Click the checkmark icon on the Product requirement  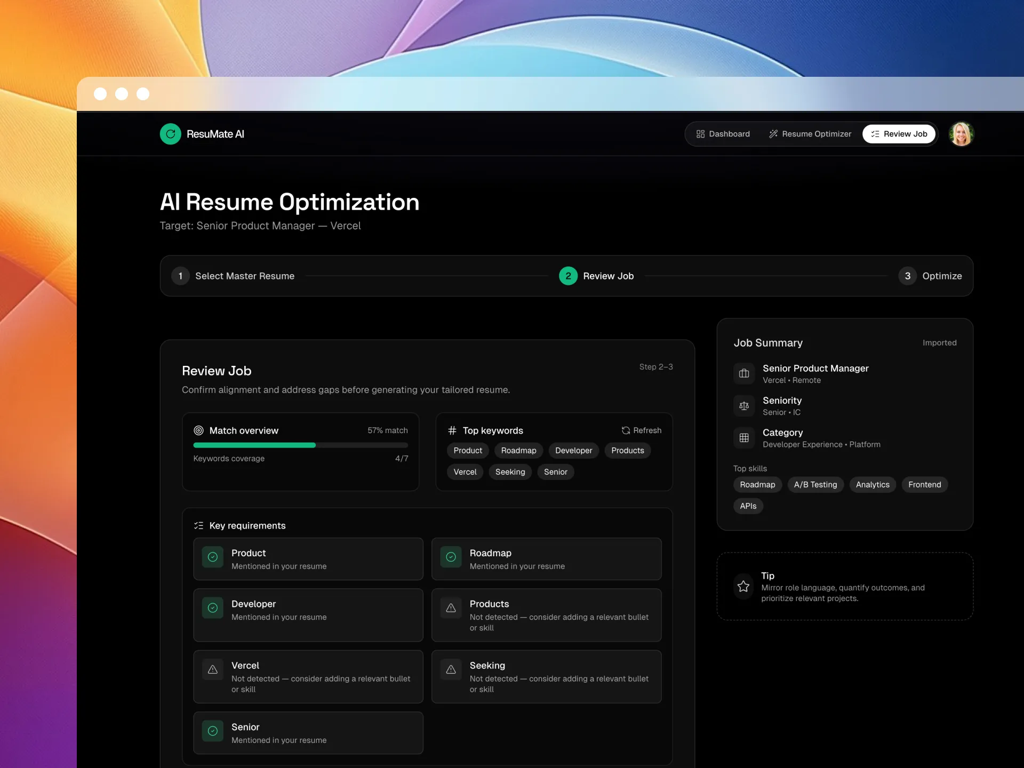(212, 557)
